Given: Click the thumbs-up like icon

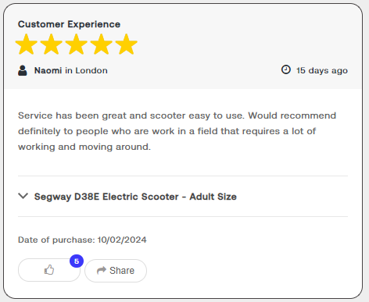Looking at the screenshot, I should [49, 270].
